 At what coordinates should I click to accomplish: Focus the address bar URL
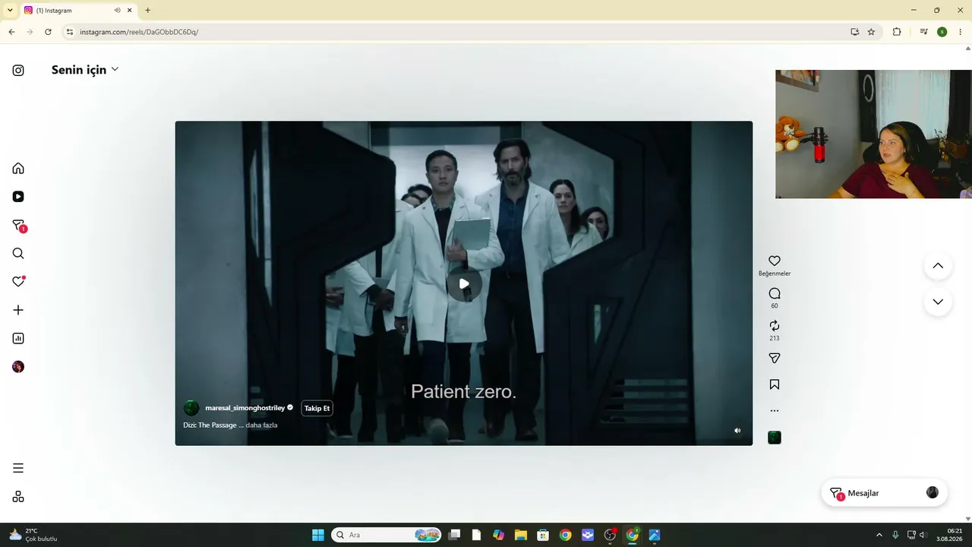(139, 32)
